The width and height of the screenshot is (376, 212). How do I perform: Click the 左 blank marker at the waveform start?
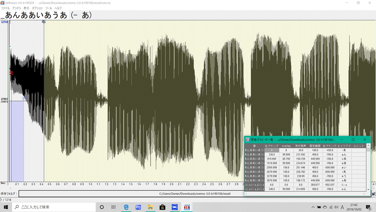[9, 22]
